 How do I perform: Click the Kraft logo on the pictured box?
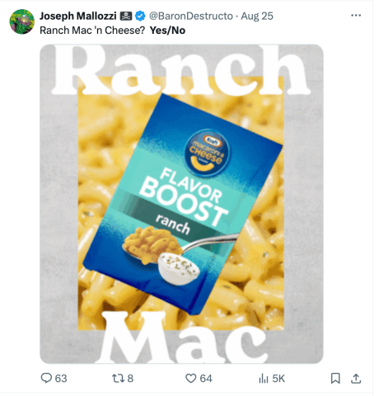pyautogui.click(x=213, y=142)
